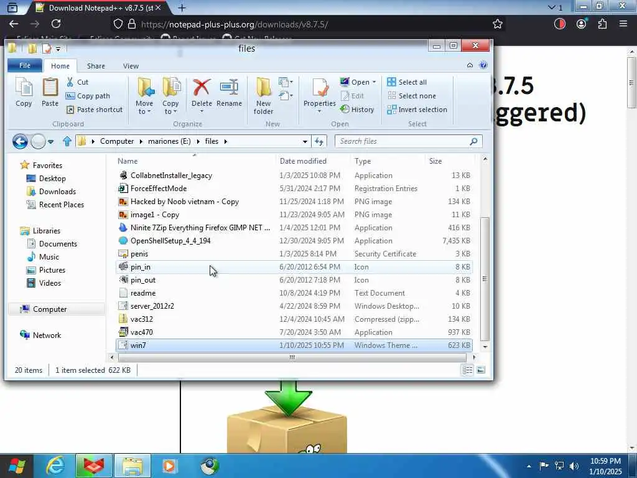Switch to large icons view in status bar

(x=481, y=370)
